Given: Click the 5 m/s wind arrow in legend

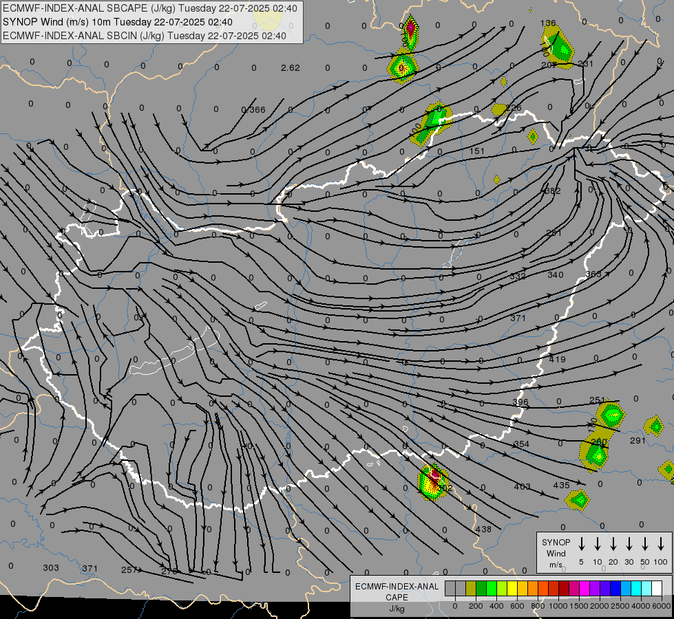Looking at the screenshot, I should click(582, 544).
